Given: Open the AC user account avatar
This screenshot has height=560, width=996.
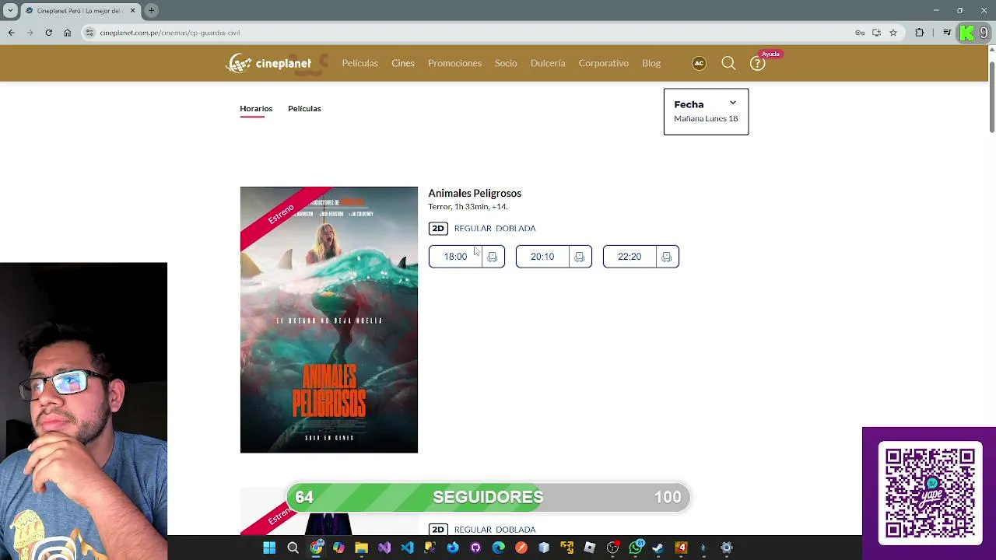Looking at the screenshot, I should 699,63.
